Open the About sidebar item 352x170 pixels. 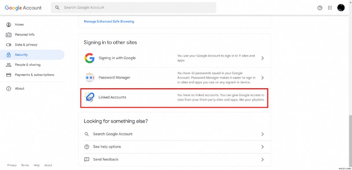(32, 89)
